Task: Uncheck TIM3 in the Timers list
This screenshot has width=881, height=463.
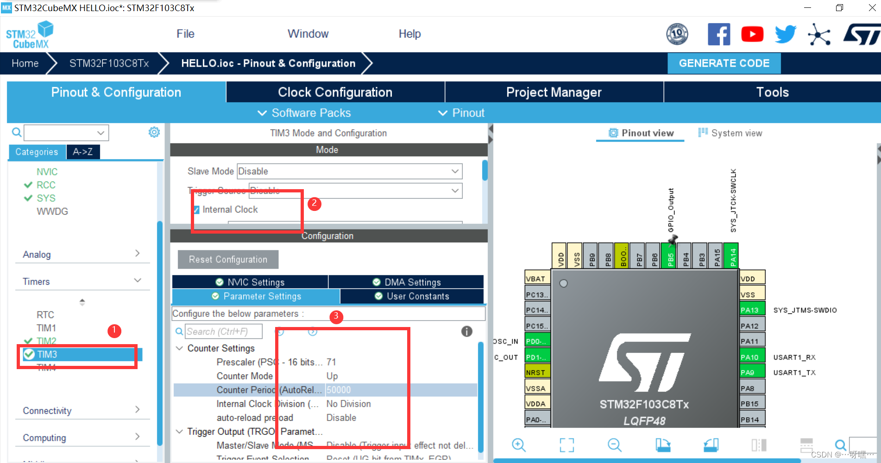Action: pyautogui.click(x=29, y=354)
